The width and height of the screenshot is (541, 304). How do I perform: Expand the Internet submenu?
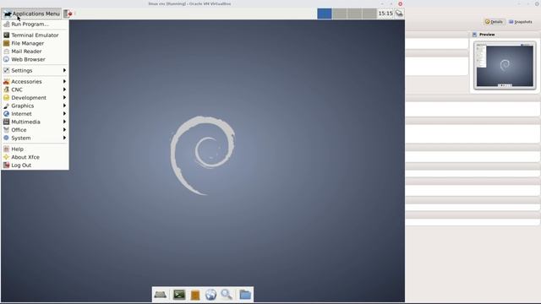tap(35, 114)
